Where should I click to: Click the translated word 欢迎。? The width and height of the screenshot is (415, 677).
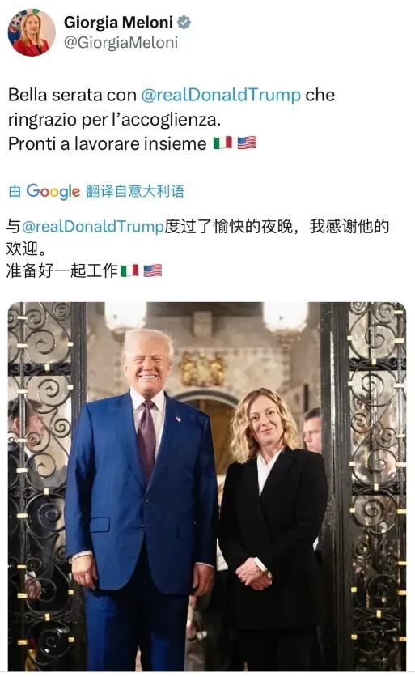click(x=27, y=249)
